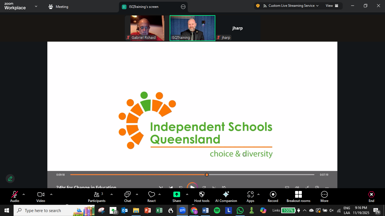Expand video options arrow next to Video

(51, 194)
